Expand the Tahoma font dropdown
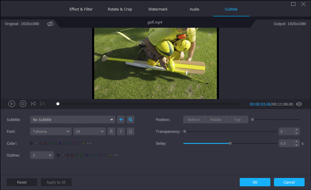This screenshot has height=190, width=311. coord(51,131)
